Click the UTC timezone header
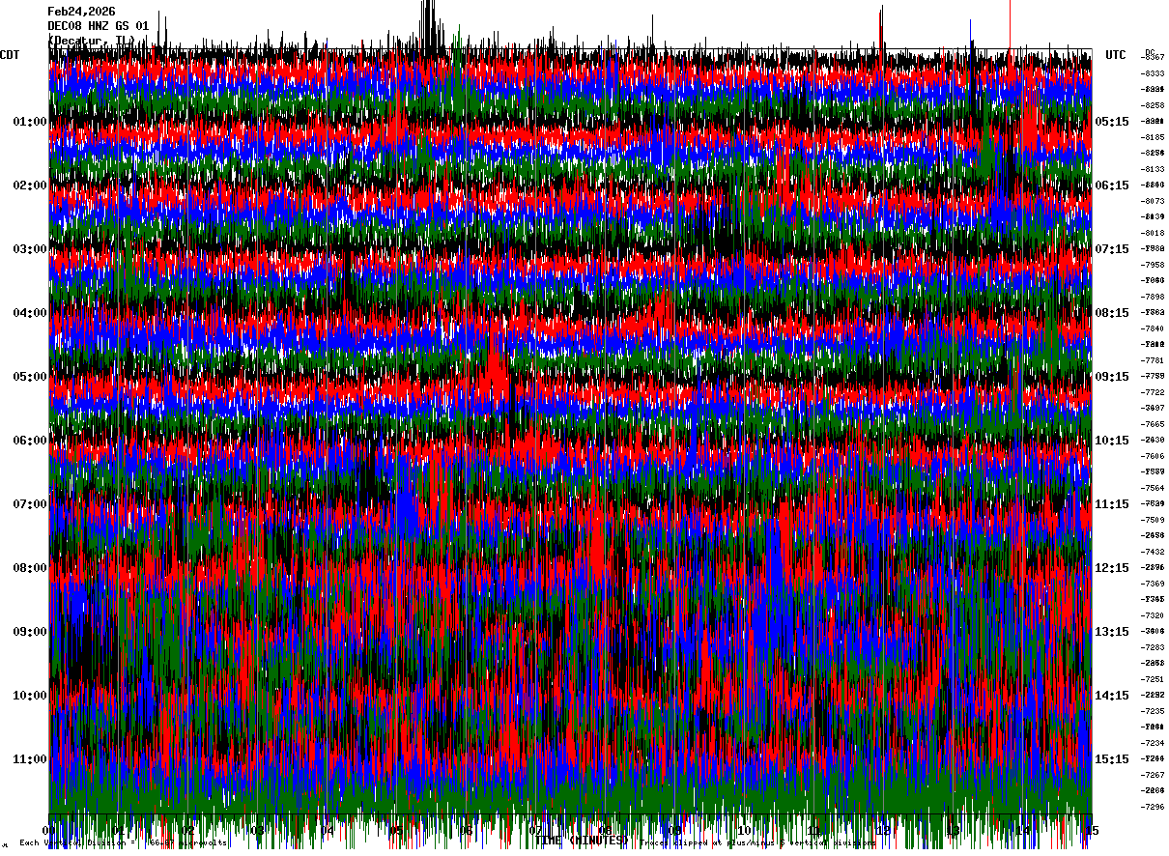The width and height of the screenshot is (1169, 856). [x=1116, y=55]
